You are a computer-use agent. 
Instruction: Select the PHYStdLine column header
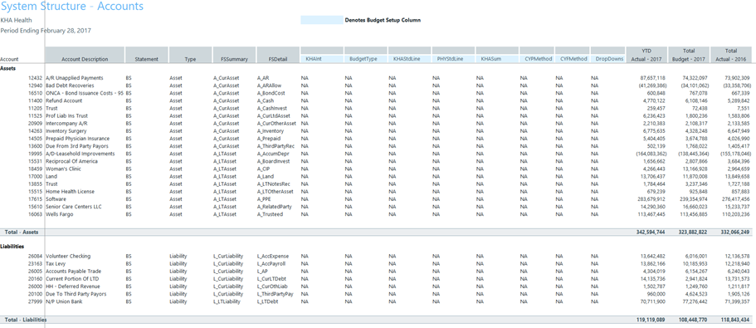pyautogui.click(x=453, y=59)
